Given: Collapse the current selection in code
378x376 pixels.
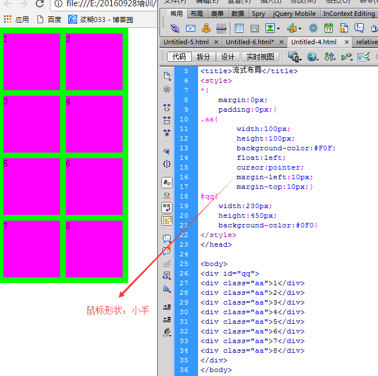Looking at the screenshot, I should 166,120.
